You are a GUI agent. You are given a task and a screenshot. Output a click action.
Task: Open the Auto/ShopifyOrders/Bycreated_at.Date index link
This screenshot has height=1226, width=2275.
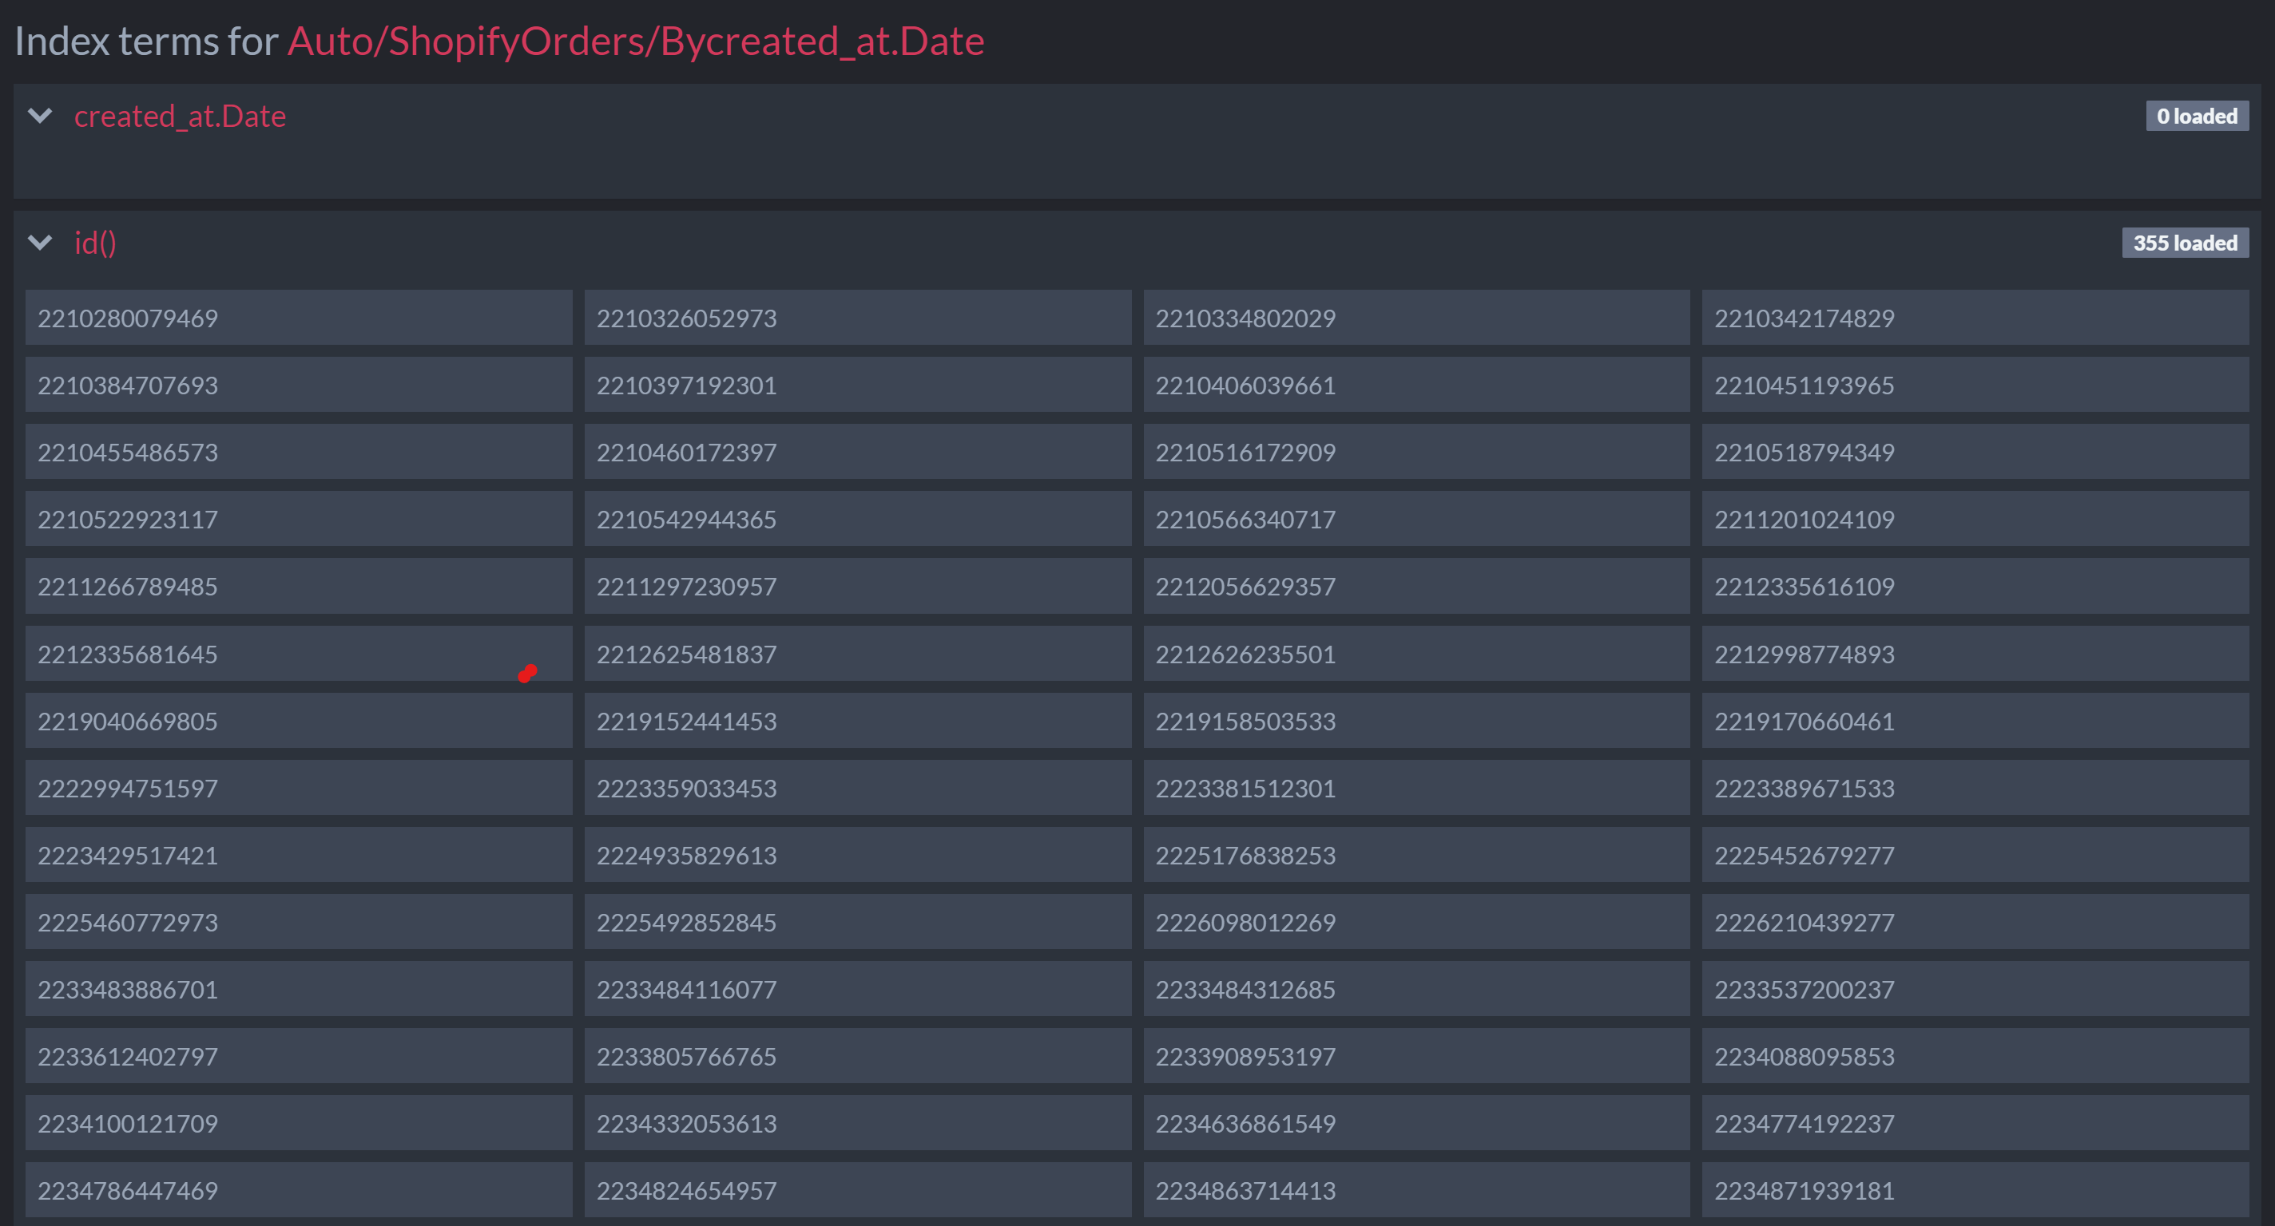click(x=636, y=41)
